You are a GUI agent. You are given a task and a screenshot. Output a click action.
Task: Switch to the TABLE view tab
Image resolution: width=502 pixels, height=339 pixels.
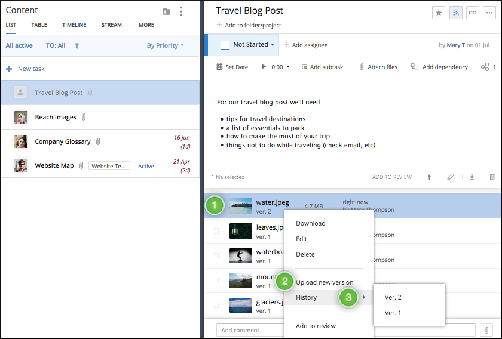39,25
